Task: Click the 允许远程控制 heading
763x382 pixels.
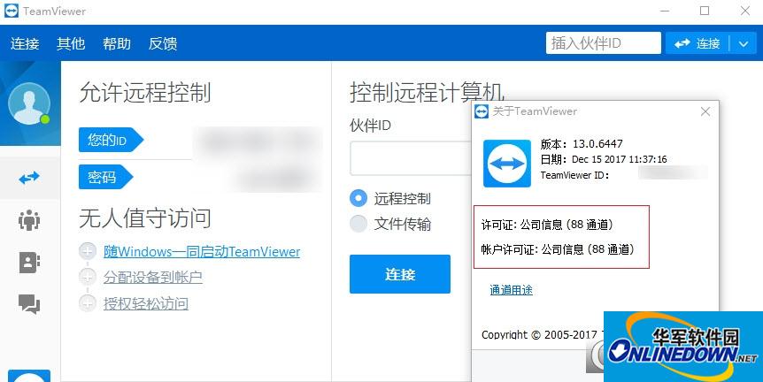Action: point(145,92)
